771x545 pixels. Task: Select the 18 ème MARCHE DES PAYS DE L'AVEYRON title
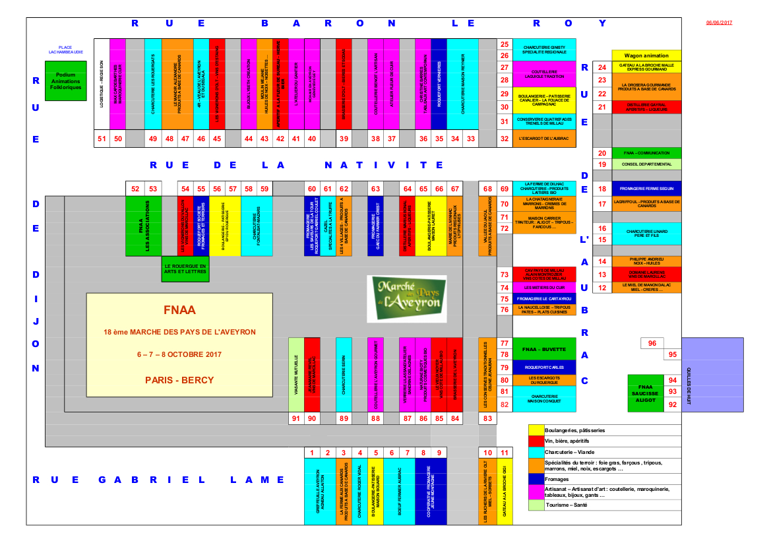pyautogui.click(x=179, y=332)
